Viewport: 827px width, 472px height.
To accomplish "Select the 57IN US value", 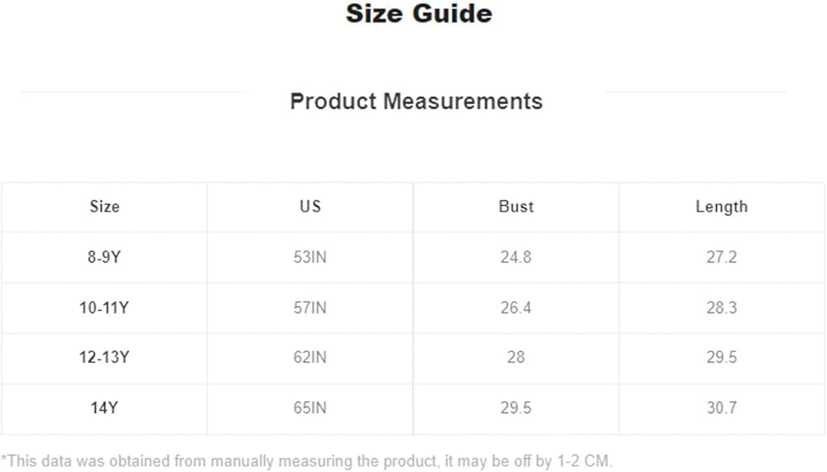I will point(310,308).
